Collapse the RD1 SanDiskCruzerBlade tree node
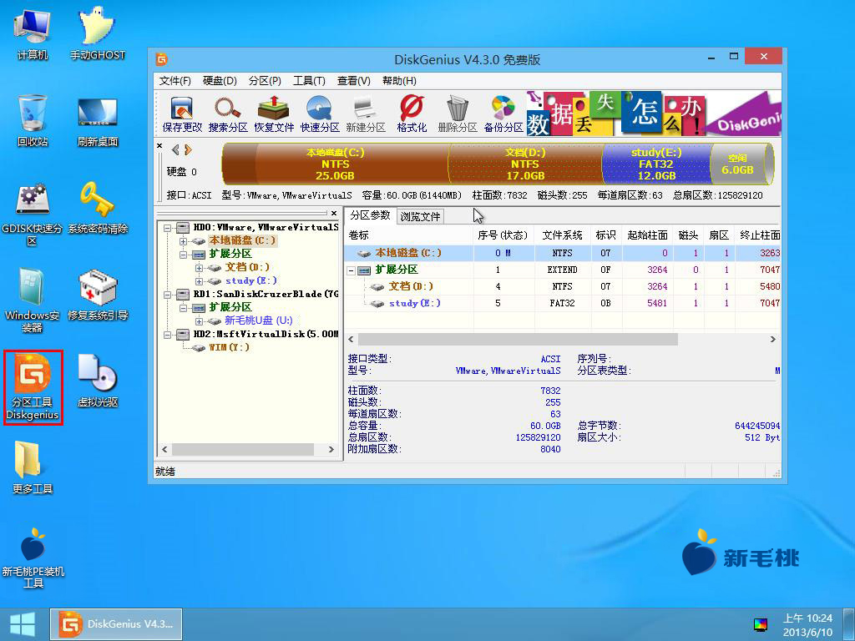This screenshot has width=855, height=641. [168, 295]
